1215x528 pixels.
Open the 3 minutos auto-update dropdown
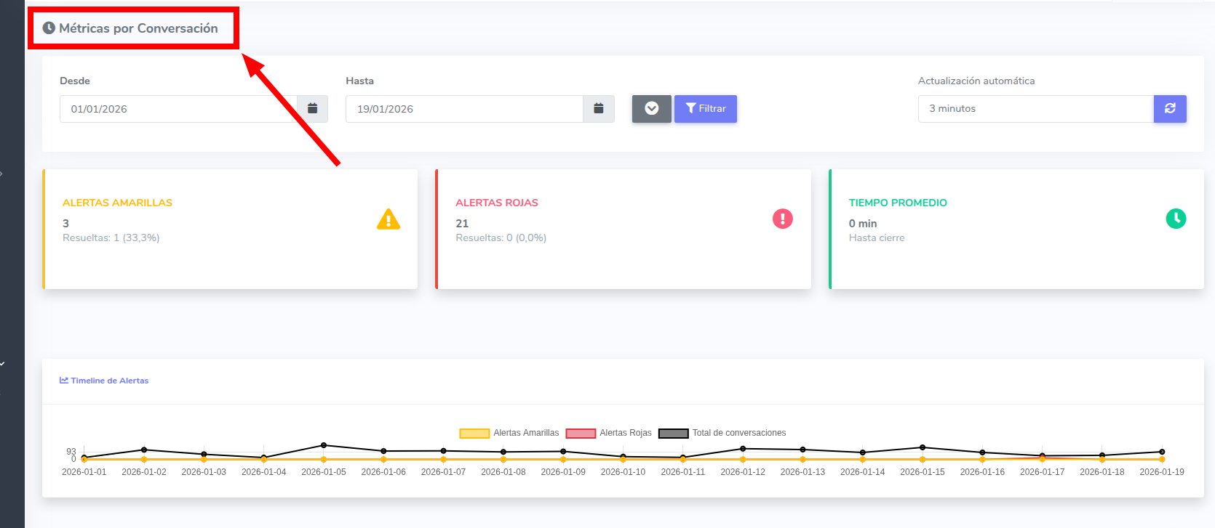1035,109
